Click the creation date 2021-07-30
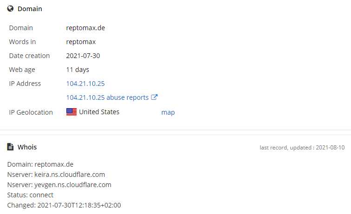This screenshot has height=214, width=351. tap(83, 56)
